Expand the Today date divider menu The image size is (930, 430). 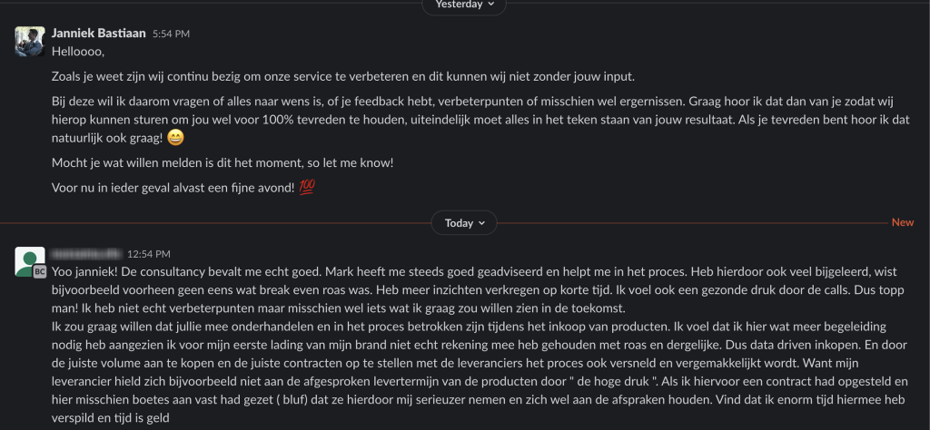click(x=464, y=222)
